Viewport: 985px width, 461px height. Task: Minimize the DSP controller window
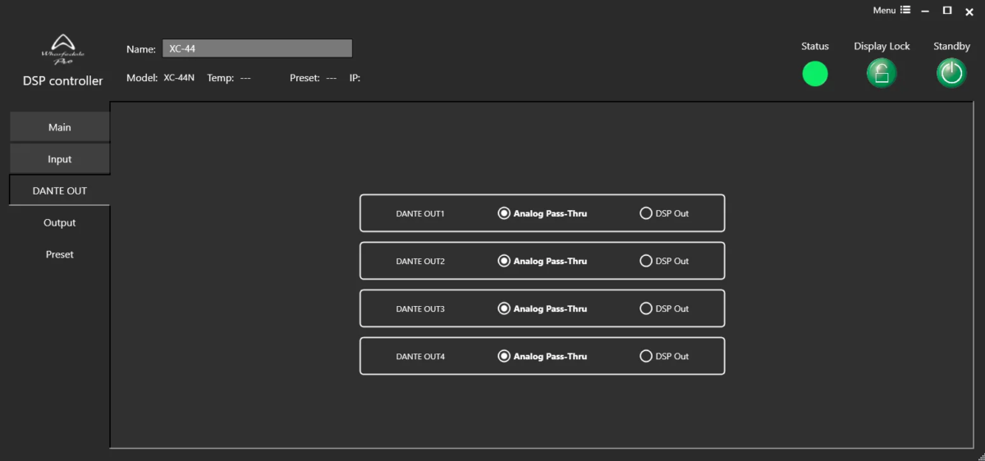click(926, 11)
